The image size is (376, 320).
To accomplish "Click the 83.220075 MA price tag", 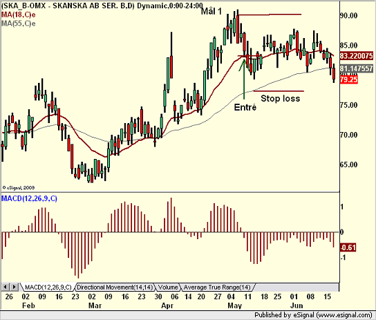I will click(x=356, y=56).
